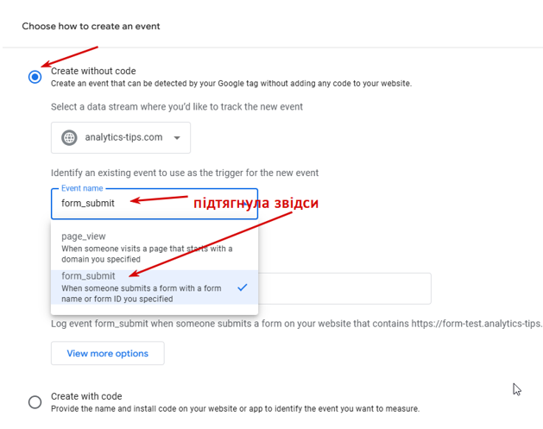Viewport: 543px width, 429px height.
Task: Click the blue checkmark beside form_submit
Action: [x=243, y=287]
